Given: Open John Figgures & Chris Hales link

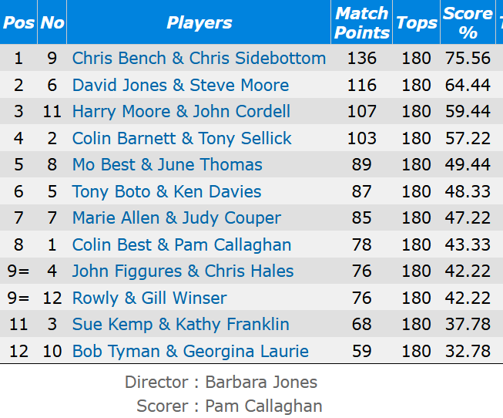Looking at the screenshot, I should [183, 271].
